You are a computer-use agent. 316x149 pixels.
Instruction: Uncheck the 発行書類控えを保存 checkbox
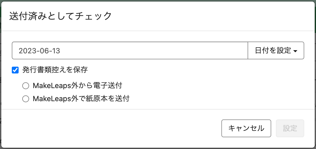tap(15, 70)
